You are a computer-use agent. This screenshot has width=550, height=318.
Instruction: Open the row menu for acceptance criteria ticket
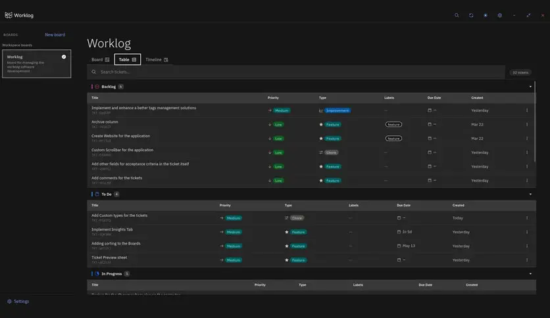point(527,166)
